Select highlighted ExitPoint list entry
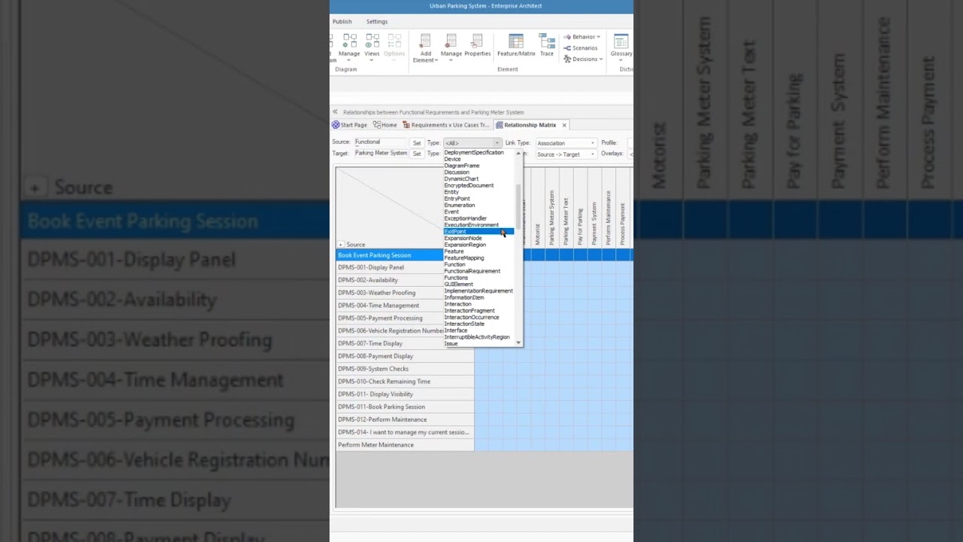The height and width of the screenshot is (542, 963). click(478, 232)
